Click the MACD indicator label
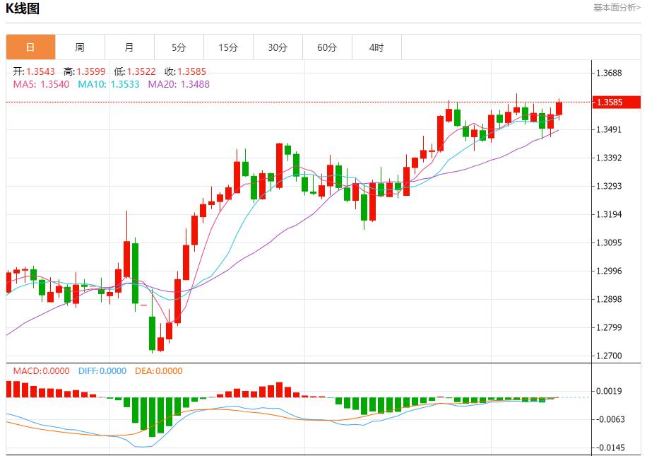Screen dimensions: 647x456 coord(41,370)
